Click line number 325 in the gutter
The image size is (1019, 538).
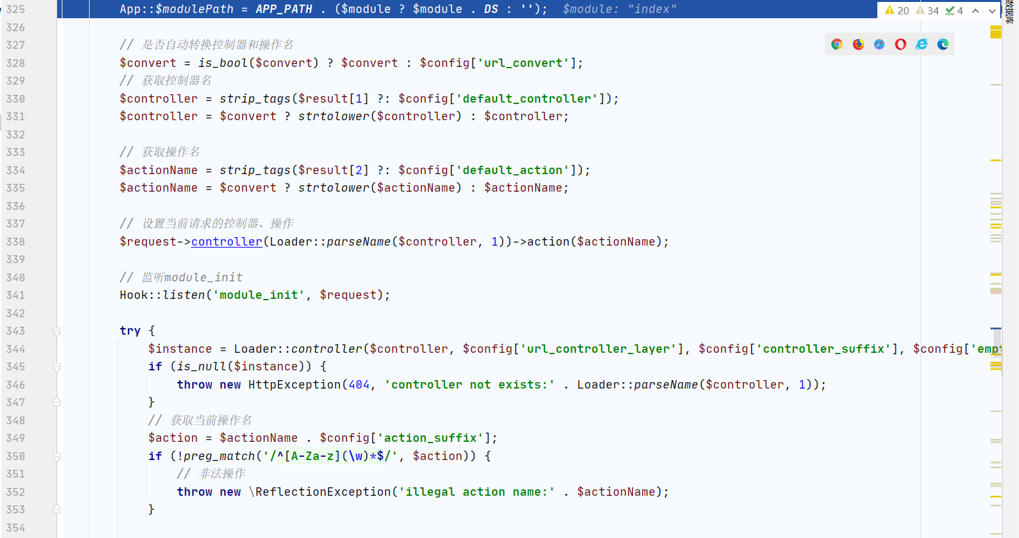(16, 9)
